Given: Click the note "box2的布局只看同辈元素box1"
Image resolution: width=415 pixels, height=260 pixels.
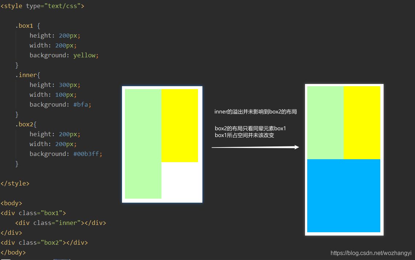Looking at the screenshot, I should tap(250, 128).
